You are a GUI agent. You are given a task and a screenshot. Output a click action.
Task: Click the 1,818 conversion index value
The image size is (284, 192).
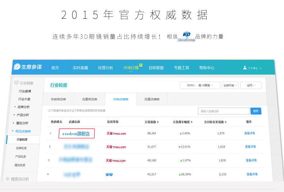tap(222, 160)
